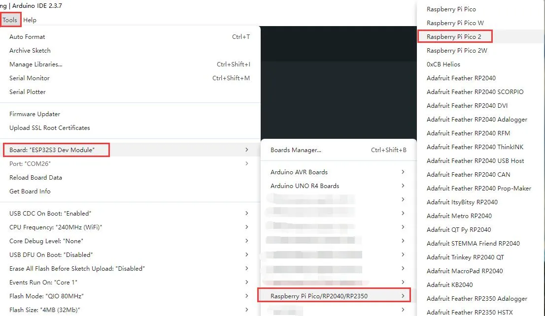This screenshot has height=316, width=545.
Task: Expand Arduino UNO R4 Boards list
Action: click(x=305, y=186)
